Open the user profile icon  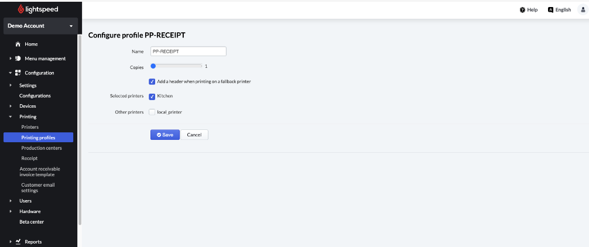tap(582, 10)
